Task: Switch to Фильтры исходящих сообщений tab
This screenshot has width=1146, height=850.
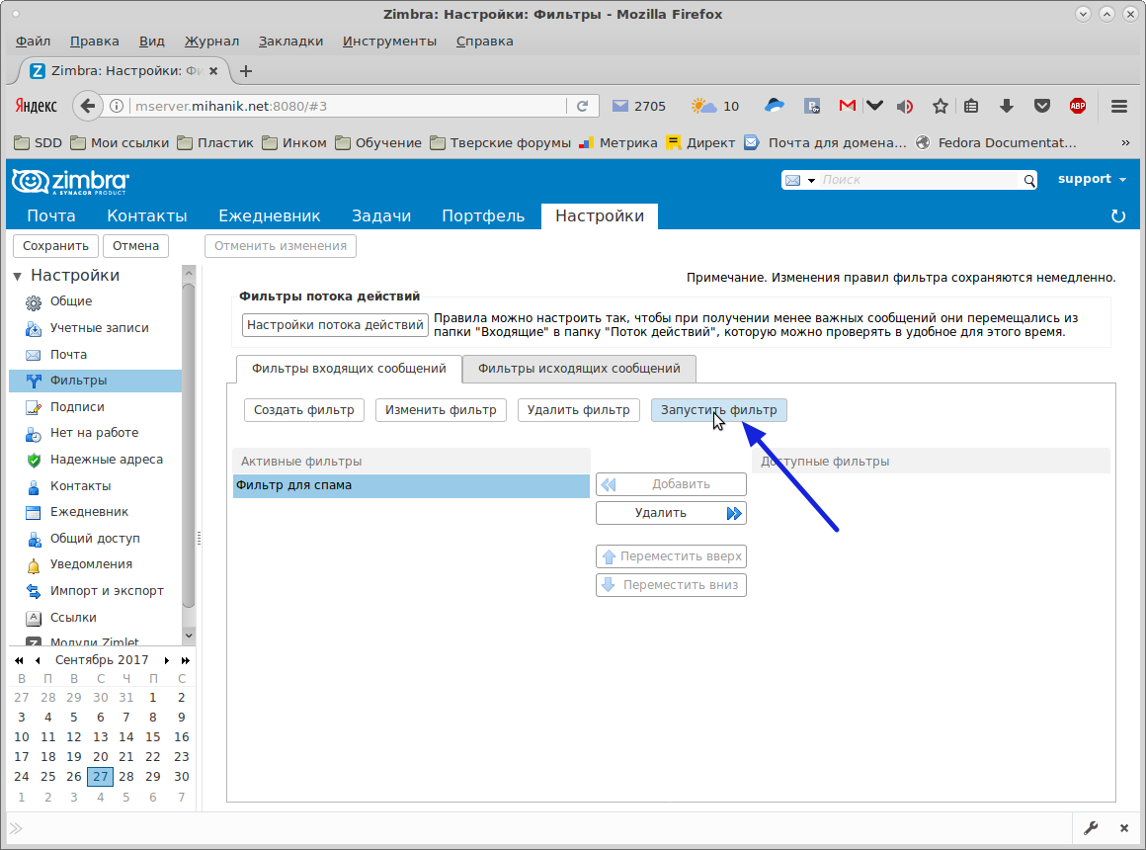Action: tap(579, 369)
